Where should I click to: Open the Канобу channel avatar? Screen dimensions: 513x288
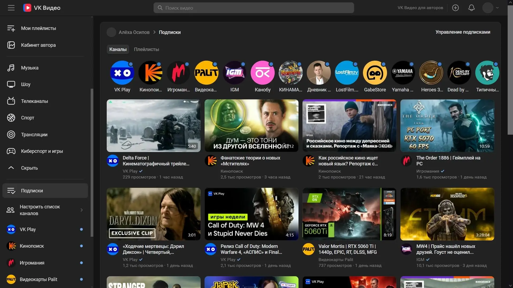point(262,73)
